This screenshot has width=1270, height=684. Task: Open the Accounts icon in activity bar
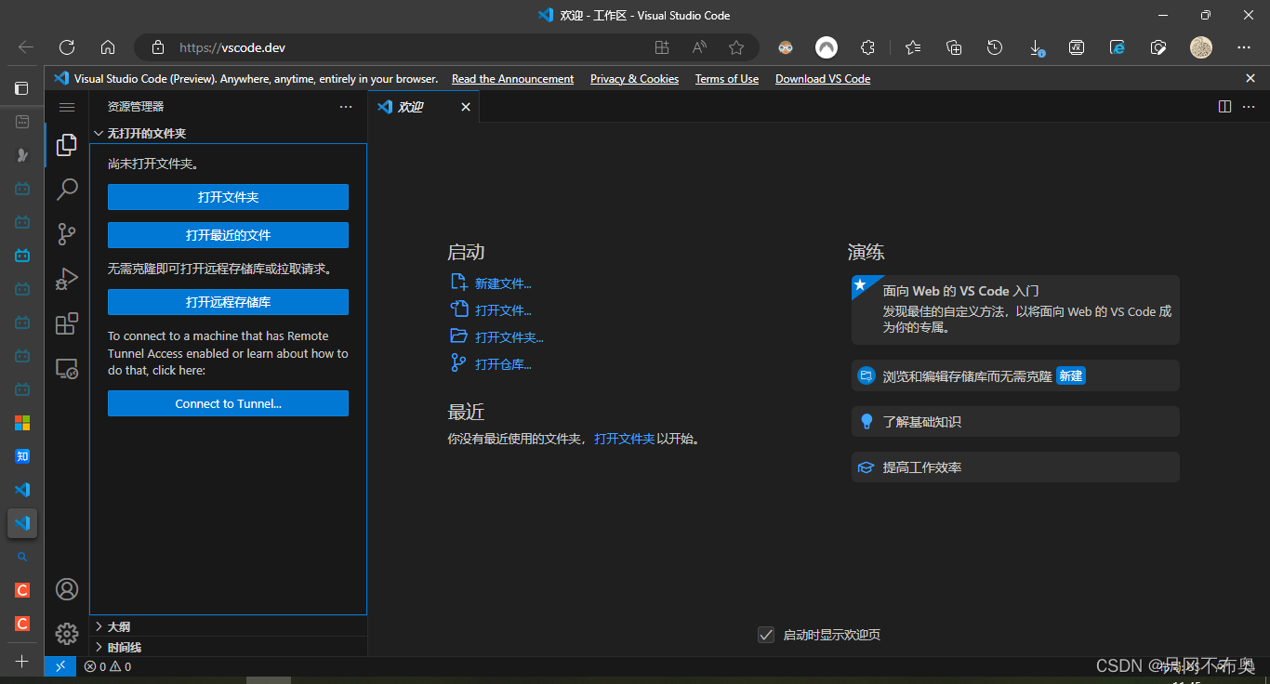[67, 589]
